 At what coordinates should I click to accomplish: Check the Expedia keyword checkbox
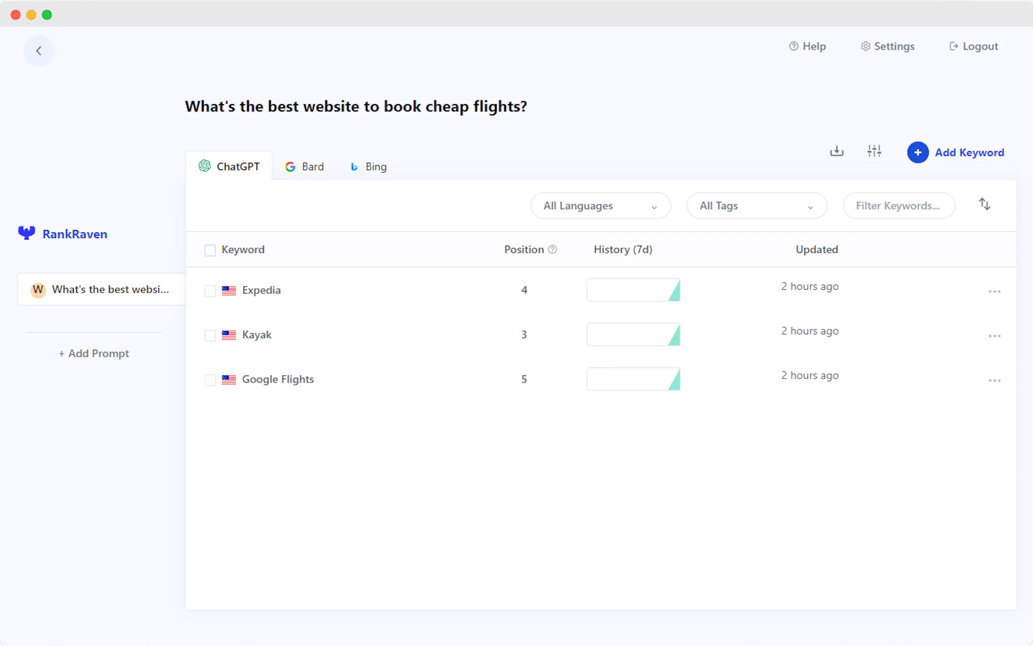(210, 291)
